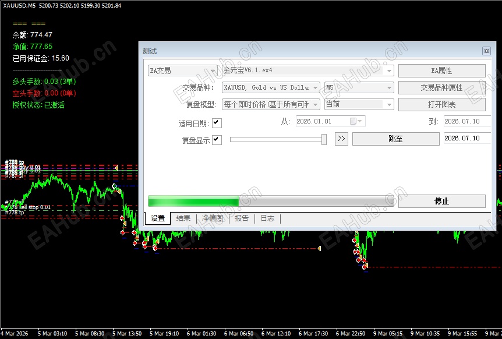
Task: Click the #778 sell stop 0.01 order label
Action: pos(28,207)
